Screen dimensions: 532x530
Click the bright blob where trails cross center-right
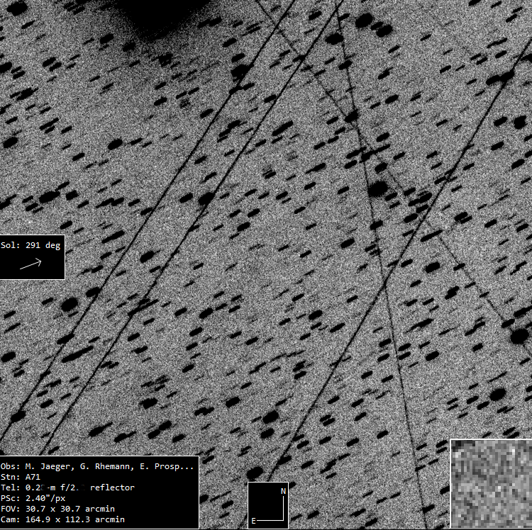[x=377, y=188]
